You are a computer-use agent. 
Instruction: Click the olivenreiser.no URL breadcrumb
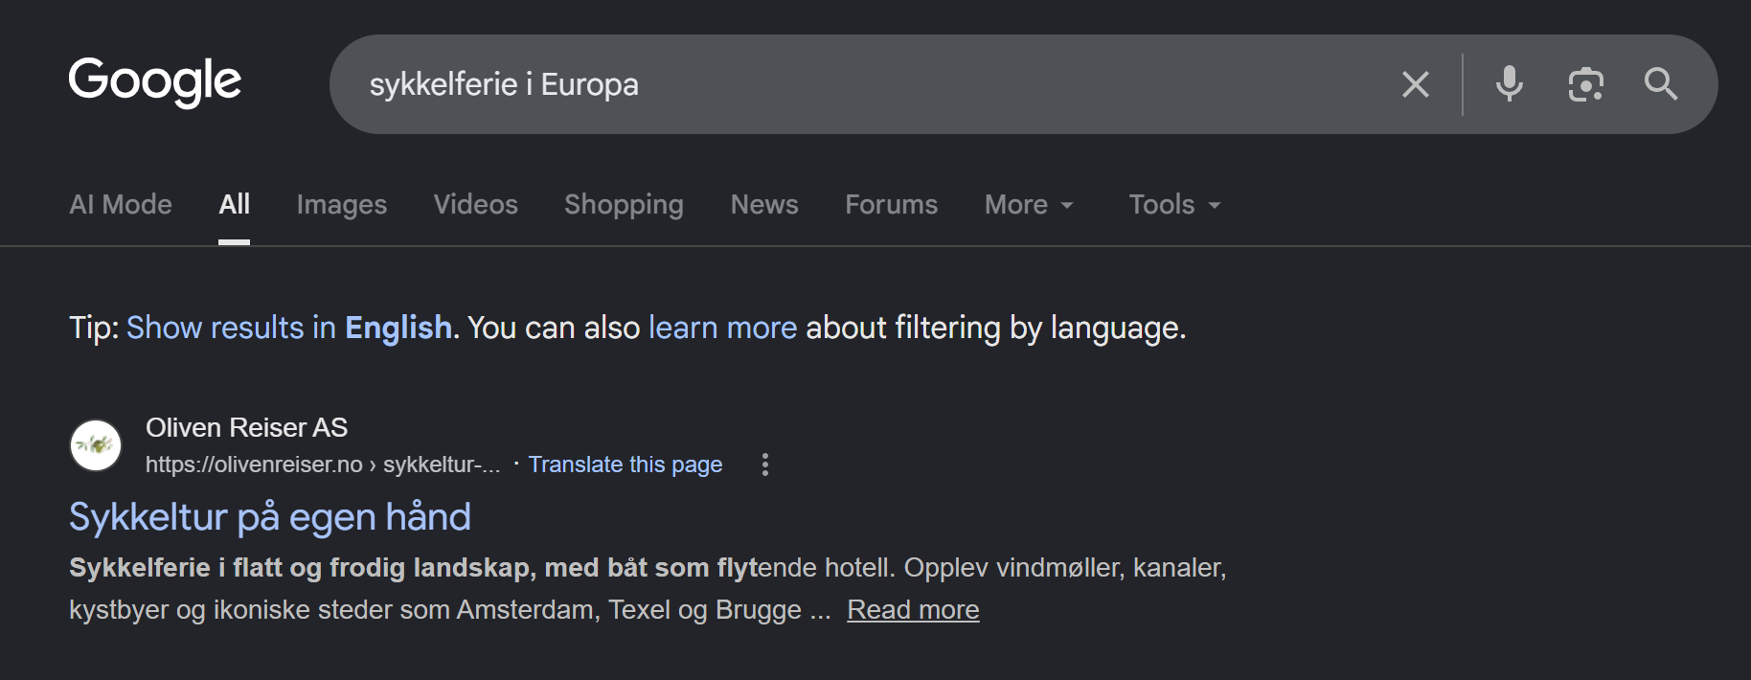(x=323, y=465)
